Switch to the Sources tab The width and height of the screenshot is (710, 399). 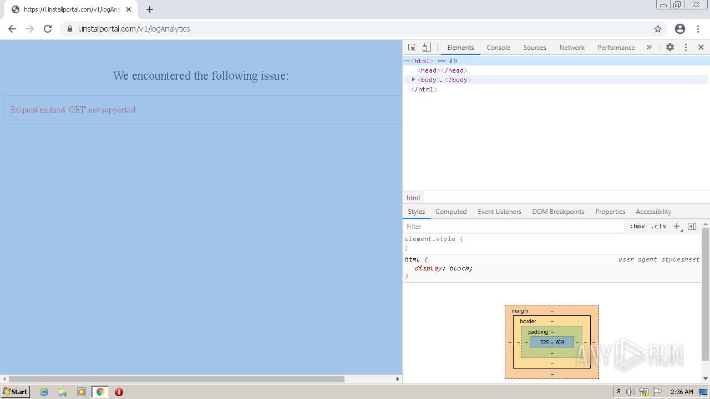(535, 48)
